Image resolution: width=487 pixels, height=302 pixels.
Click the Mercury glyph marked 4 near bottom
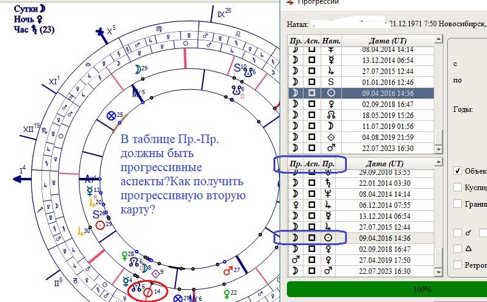pos(125,282)
